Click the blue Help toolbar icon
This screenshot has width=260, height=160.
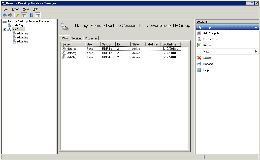point(31,15)
